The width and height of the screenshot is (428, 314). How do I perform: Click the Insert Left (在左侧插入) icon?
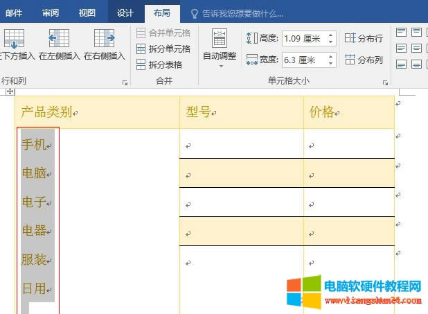[x=59, y=39]
